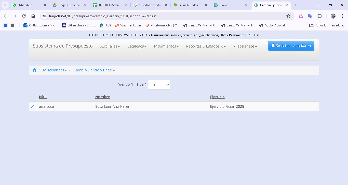Open the rows-per-page dropdown showing 20
Image resolution: width=348 pixels, height=185 pixels.
click(x=159, y=85)
